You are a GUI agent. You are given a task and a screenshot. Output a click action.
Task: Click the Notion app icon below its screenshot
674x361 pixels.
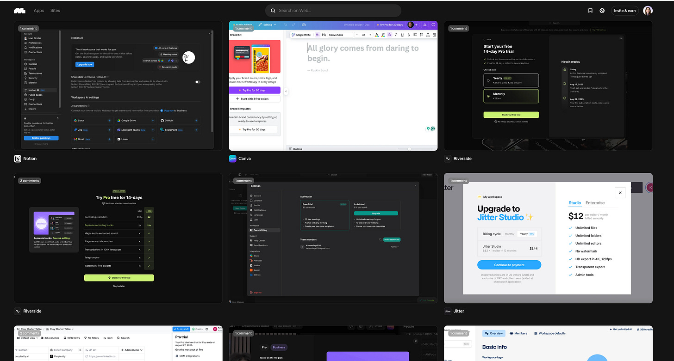click(18, 159)
